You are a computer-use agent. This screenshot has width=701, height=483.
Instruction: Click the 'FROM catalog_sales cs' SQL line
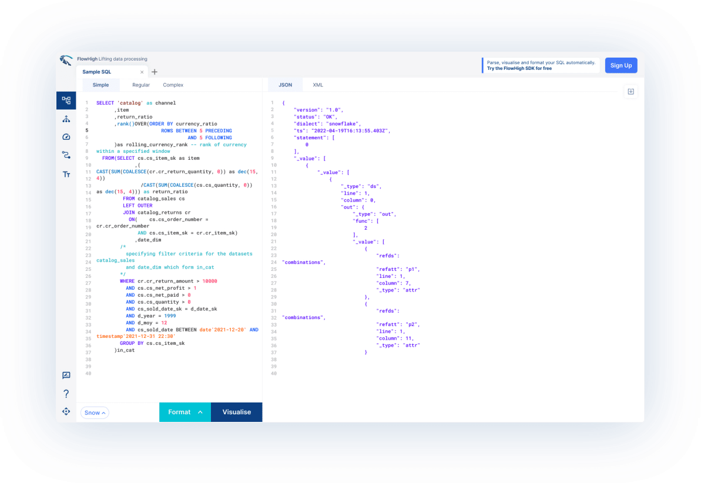pos(154,199)
